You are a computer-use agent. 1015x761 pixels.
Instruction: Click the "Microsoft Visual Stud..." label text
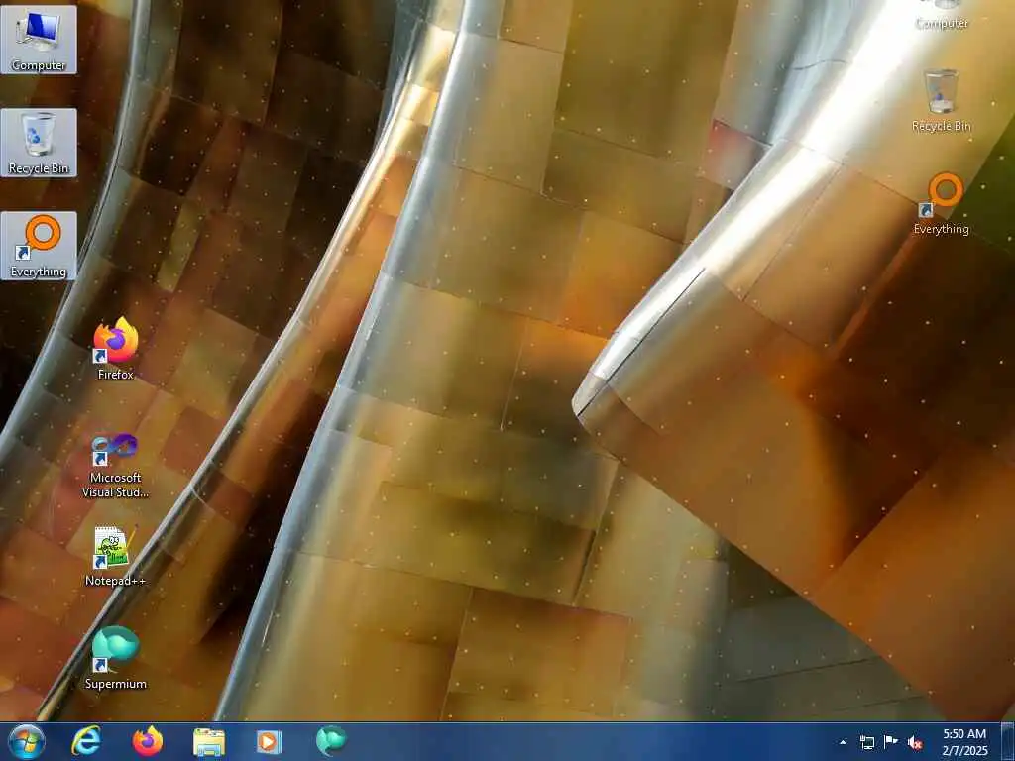115,485
